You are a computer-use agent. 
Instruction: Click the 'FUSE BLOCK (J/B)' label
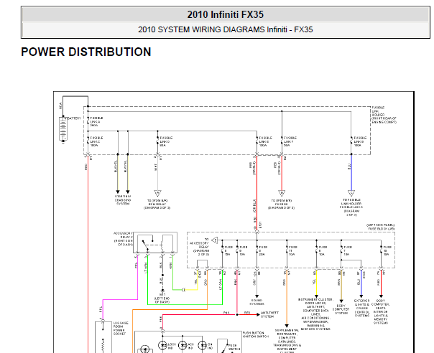pyautogui.click(x=381, y=227)
